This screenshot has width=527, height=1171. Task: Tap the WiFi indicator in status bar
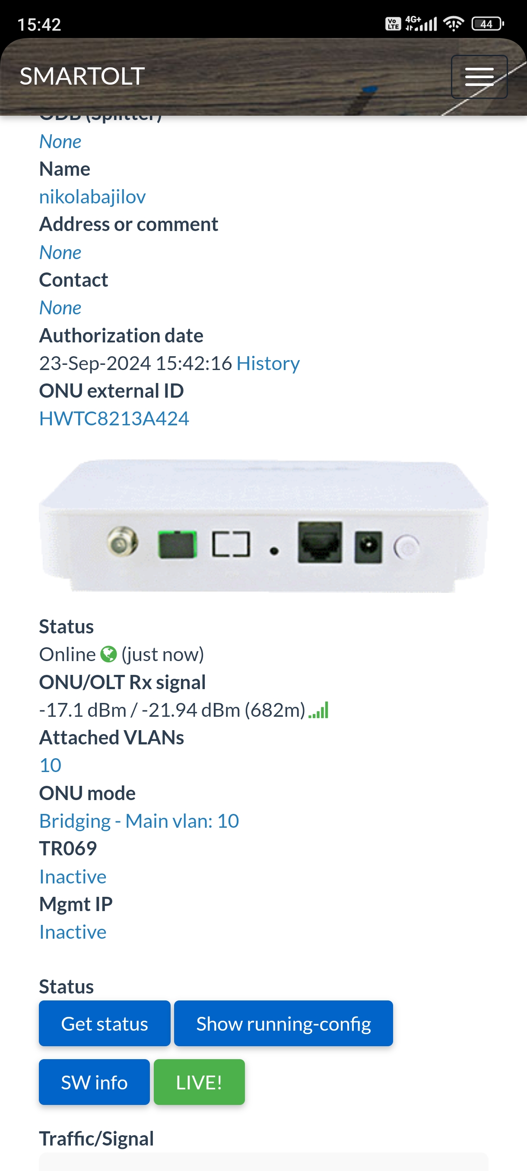coord(453,24)
